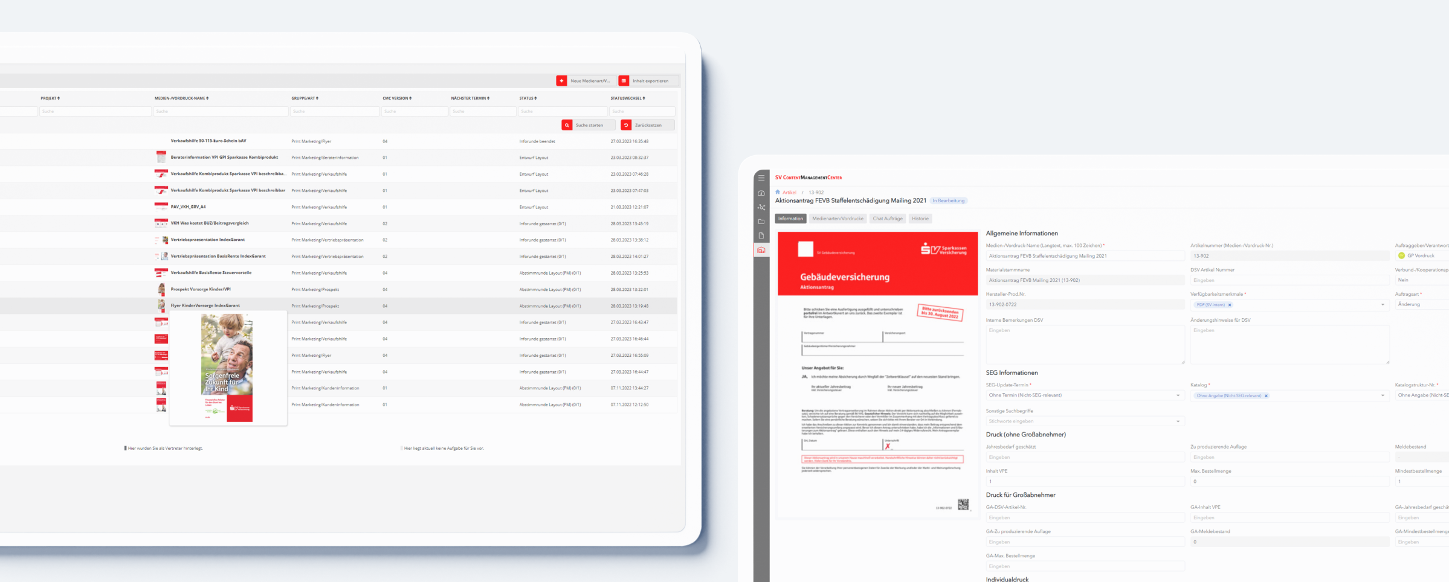The image size is (1449, 582).
Task: Click the Suche starten button
Action: [x=588, y=125]
